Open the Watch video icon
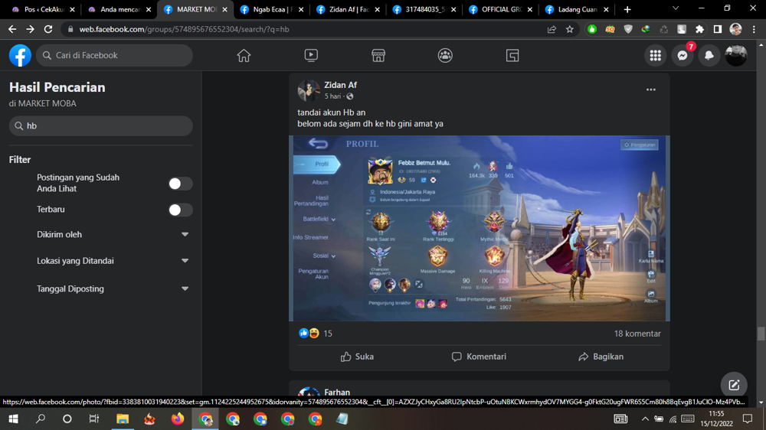 (x=311, y=56)
